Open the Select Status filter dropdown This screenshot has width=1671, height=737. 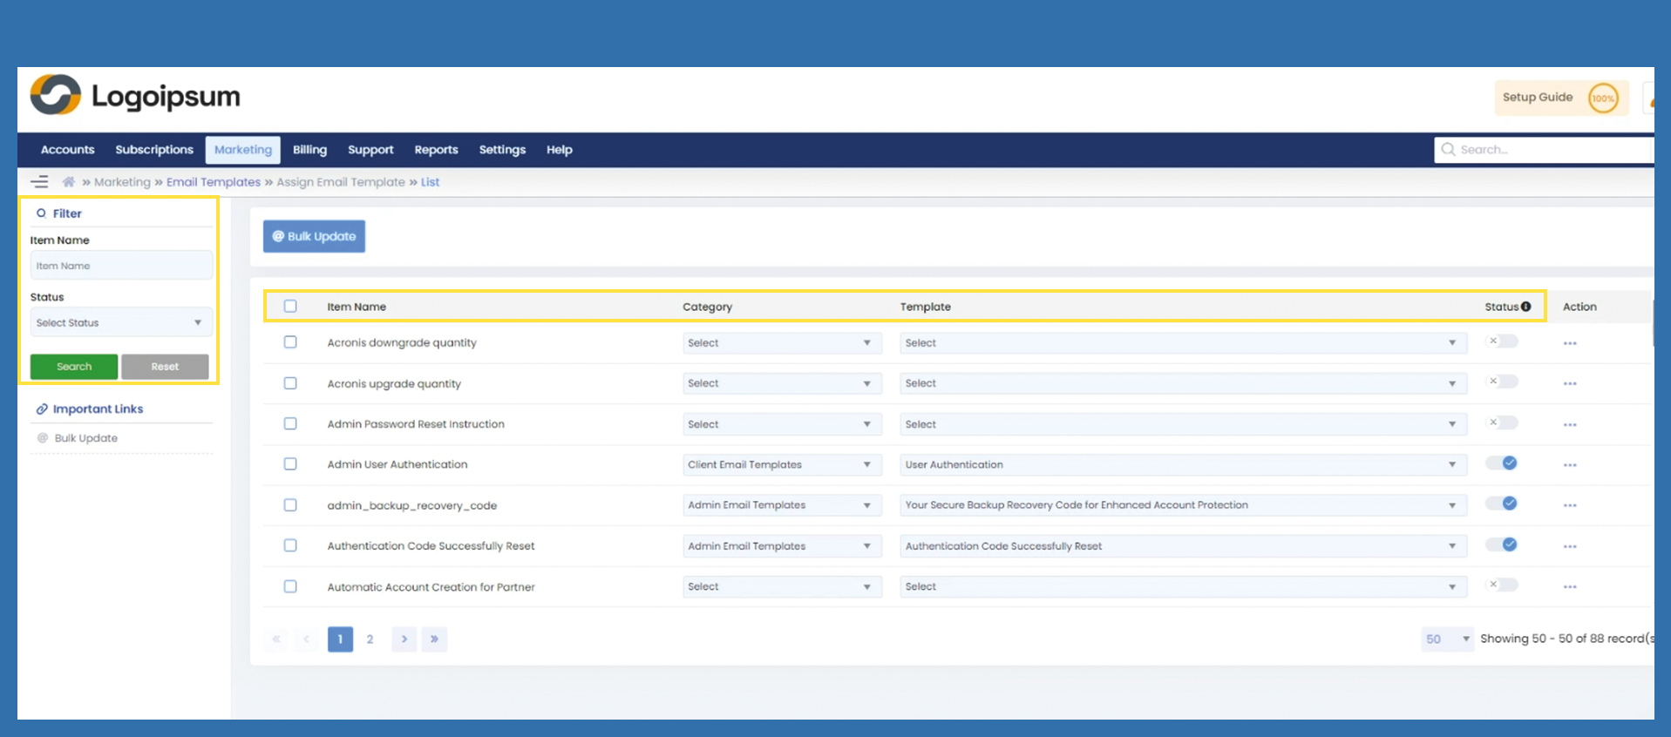120,323
